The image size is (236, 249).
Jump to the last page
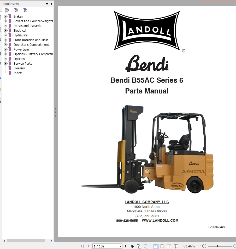point(132,246)
